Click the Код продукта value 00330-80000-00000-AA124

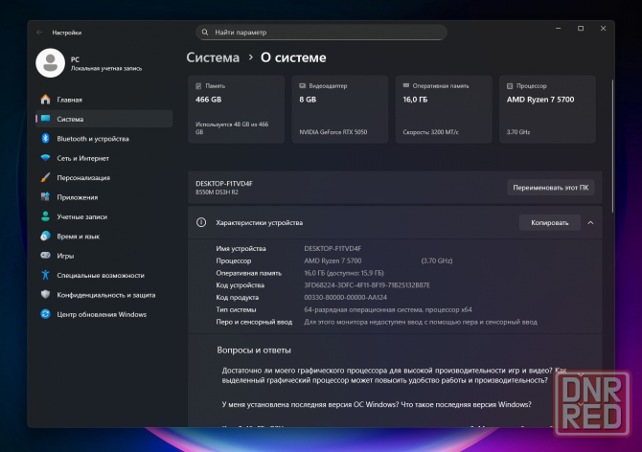point(345,298)
